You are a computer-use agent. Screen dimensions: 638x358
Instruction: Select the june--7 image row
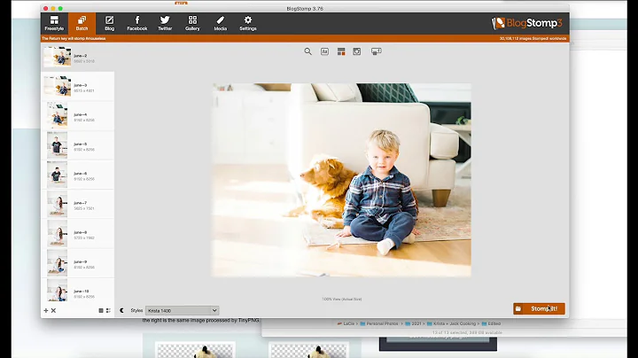point(77,204)
